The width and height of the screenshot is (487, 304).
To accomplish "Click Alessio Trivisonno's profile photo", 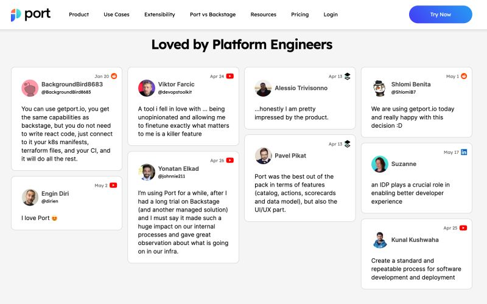I will pos(263,88).
